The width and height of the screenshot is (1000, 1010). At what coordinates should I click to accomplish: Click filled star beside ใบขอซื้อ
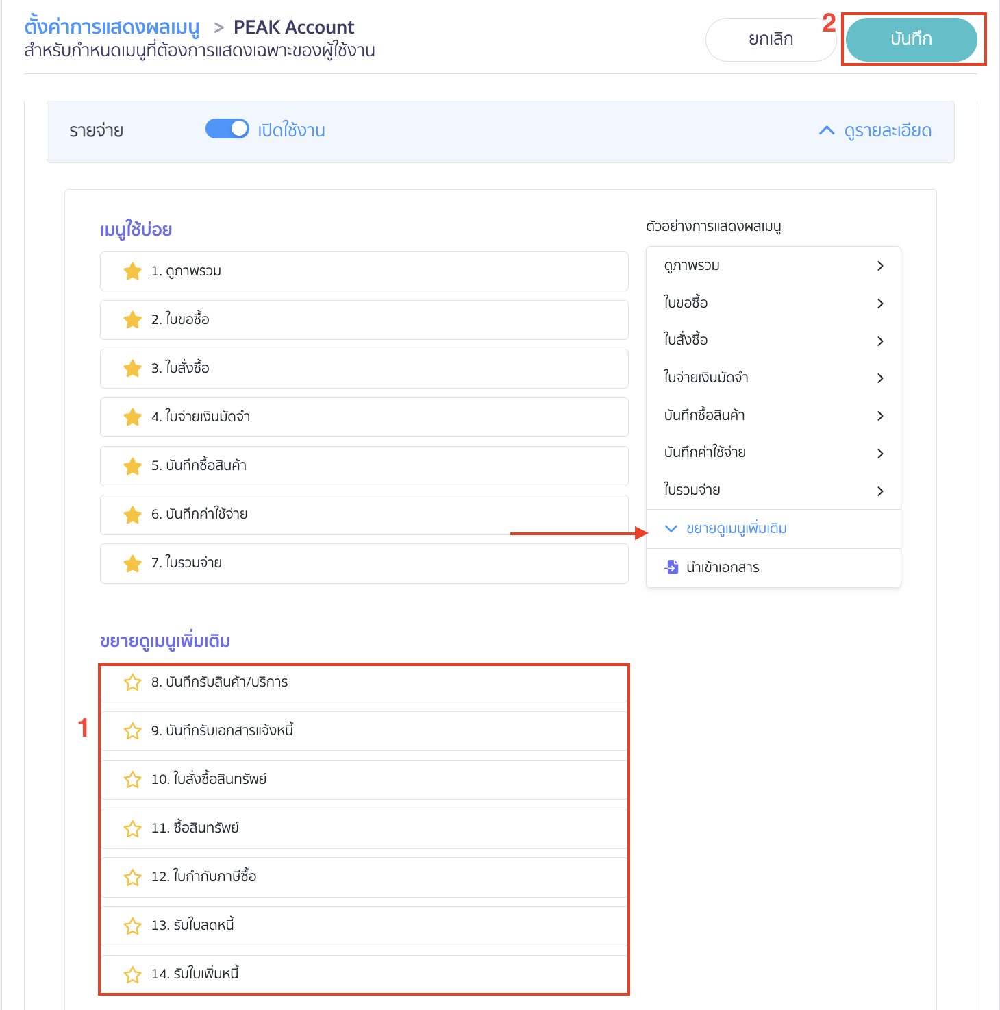[x=133, y=320]
